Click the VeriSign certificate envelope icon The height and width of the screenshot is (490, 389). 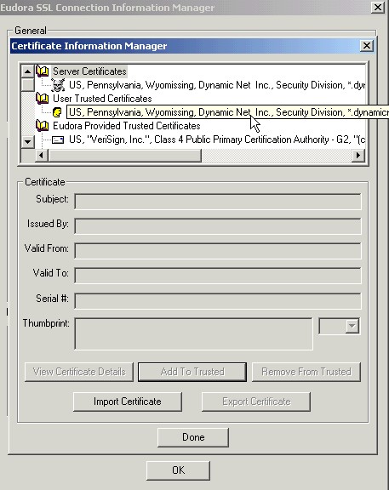click(x=58, y=140)
